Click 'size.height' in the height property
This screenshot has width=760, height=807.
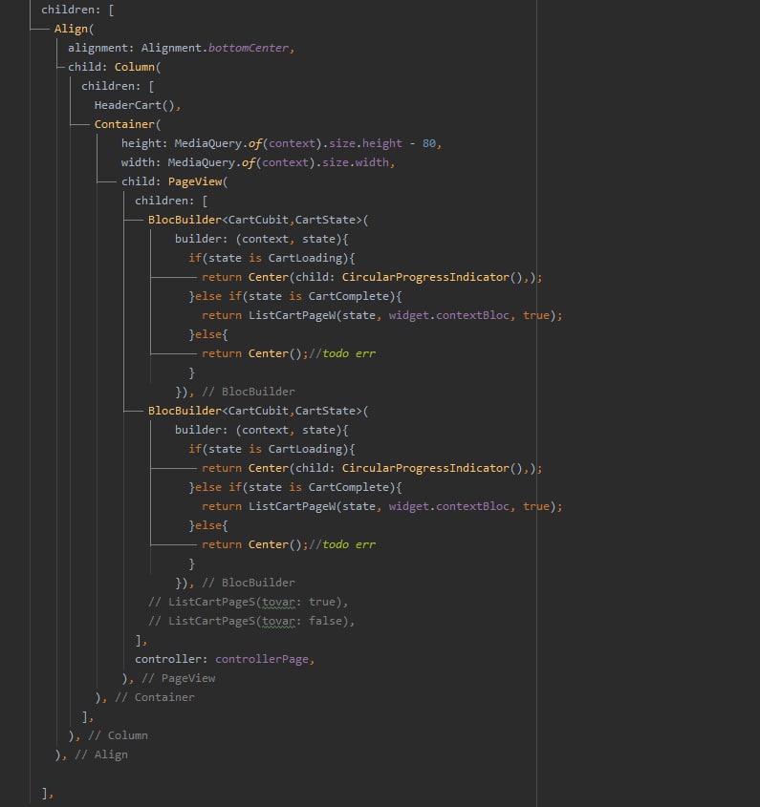(367, 143)
